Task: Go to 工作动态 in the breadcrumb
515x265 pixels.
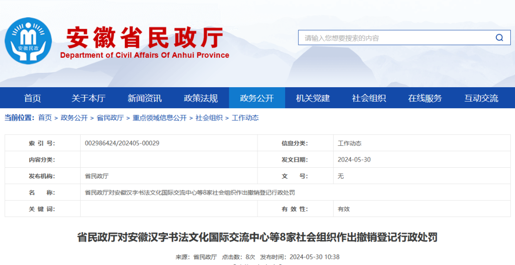Action: [246, 118]
